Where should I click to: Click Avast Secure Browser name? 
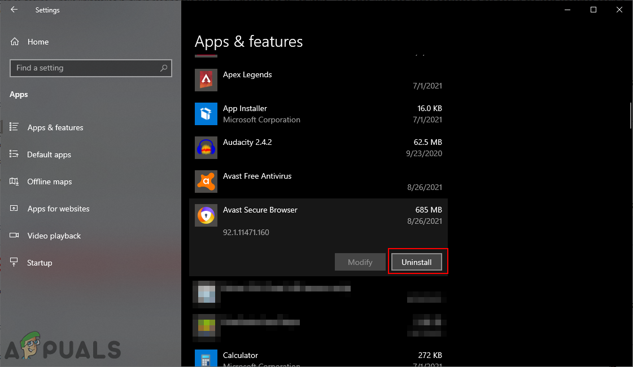coord(260,210)
